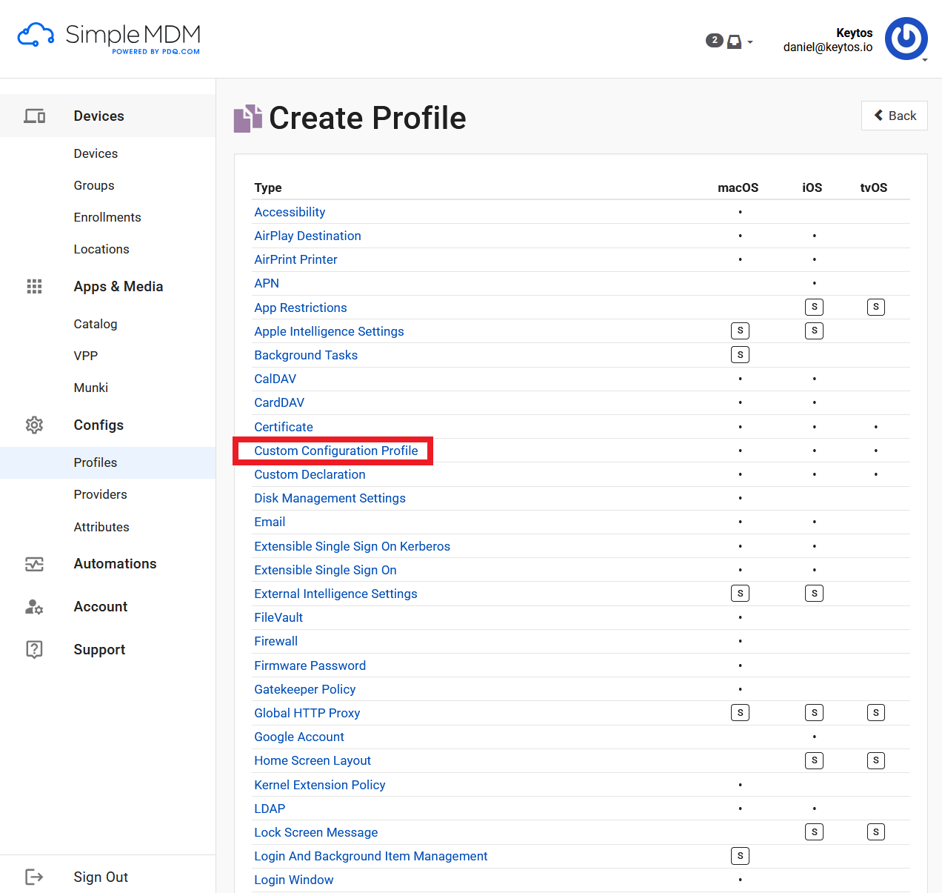942x893 pixels.
Task: Open the Custom Declaration link
Action: (310, 474)
